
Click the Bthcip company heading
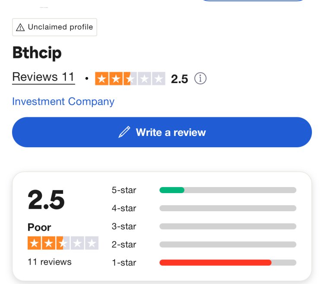point(37,53)
